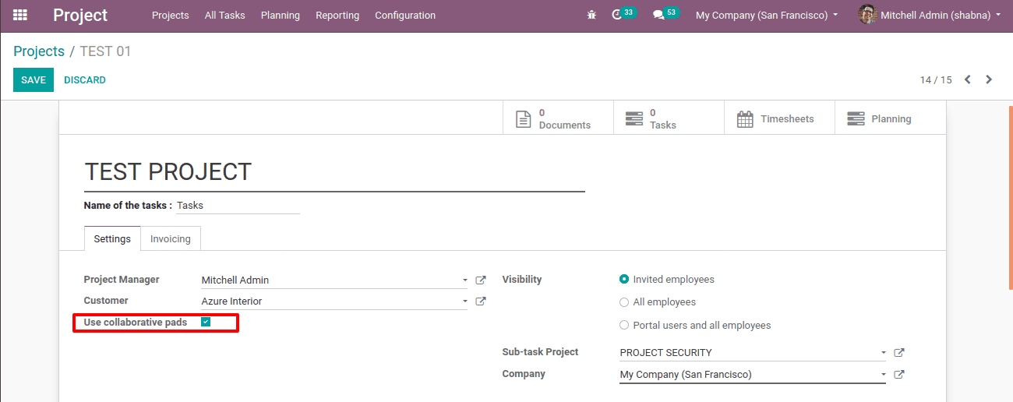The height and width of the screenshot is (402, 1013).
Task: Expand the Sub-task Project dropdown arrow
Action: (883, 352)
